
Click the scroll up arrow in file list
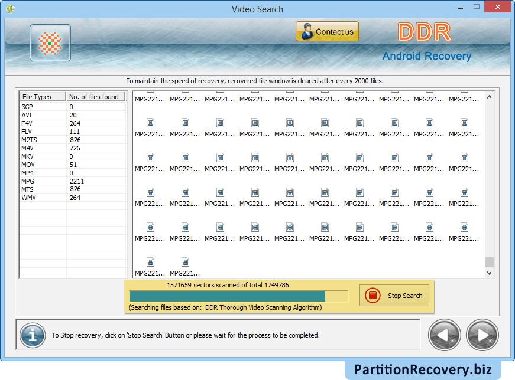489,97
